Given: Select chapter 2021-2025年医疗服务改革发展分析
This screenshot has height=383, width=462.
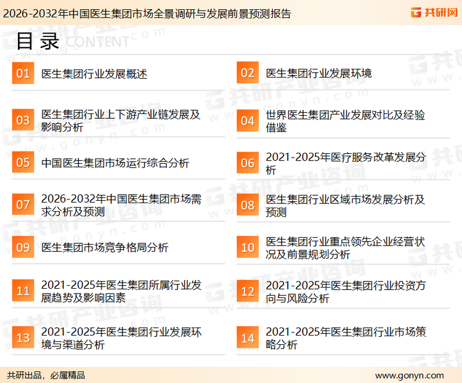Looking at the screenshot, I should click(x=346, y=164).
